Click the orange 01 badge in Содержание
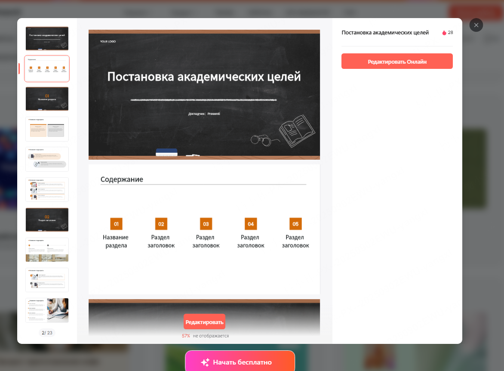 [116, 224]
